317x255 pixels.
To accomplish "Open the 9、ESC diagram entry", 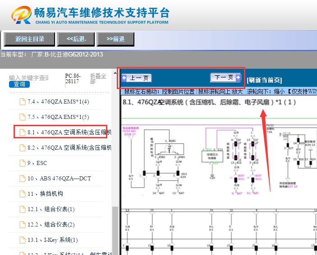I will tap(37, 163).
